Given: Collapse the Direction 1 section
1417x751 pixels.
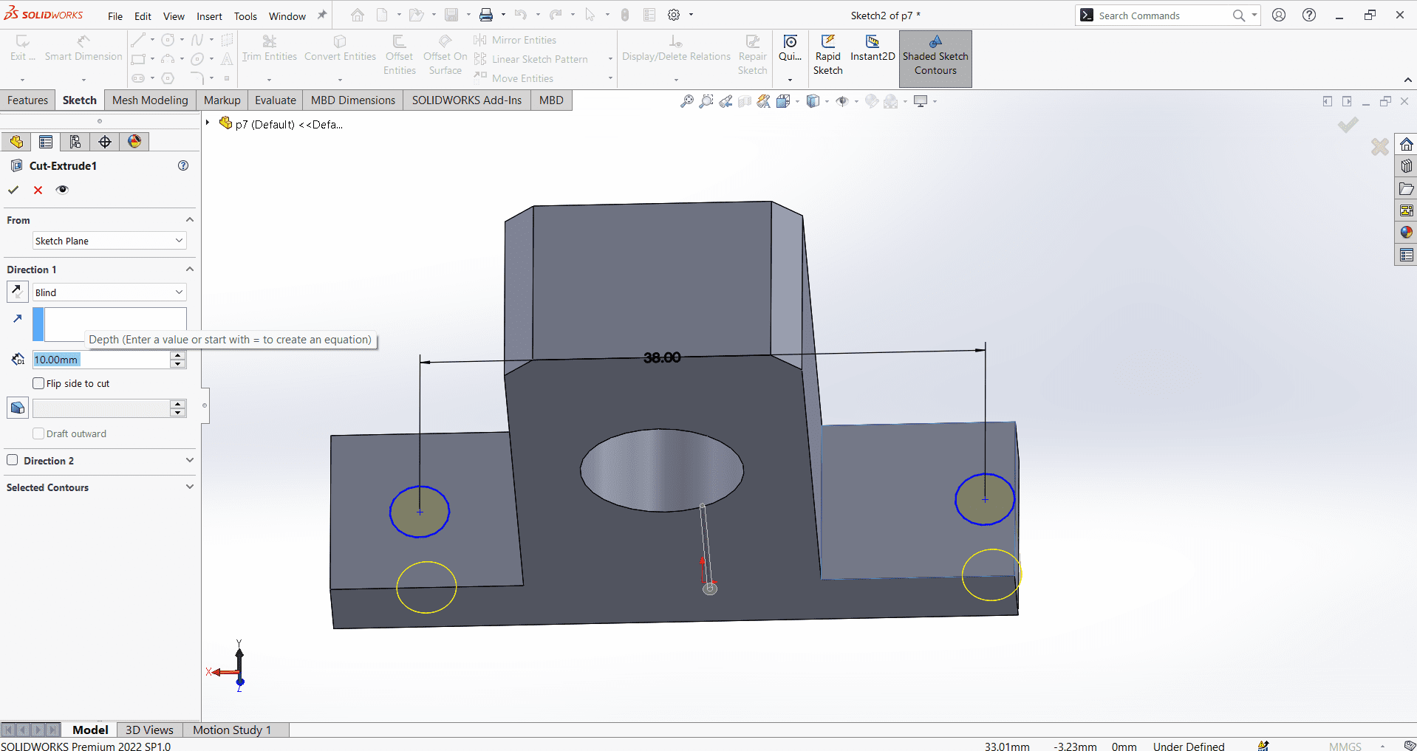Looking at the screenshot, I should [190, 270].
